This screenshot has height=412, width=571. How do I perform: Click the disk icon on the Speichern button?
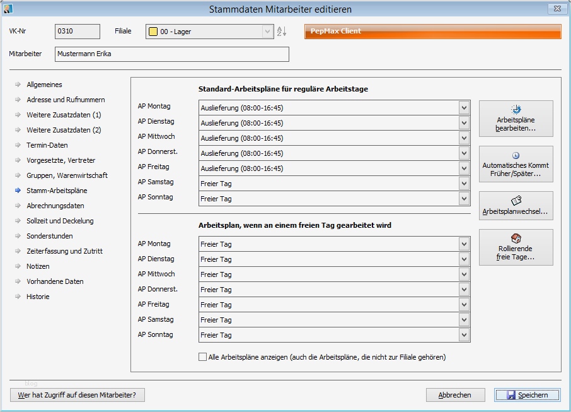point(512,395)
